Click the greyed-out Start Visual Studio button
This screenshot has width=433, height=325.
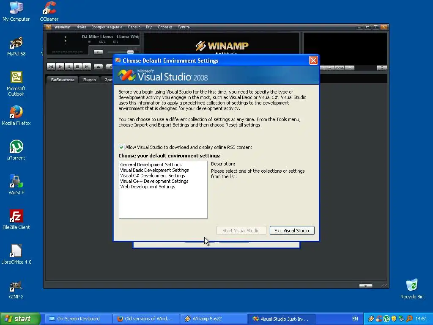click(241, 231)
